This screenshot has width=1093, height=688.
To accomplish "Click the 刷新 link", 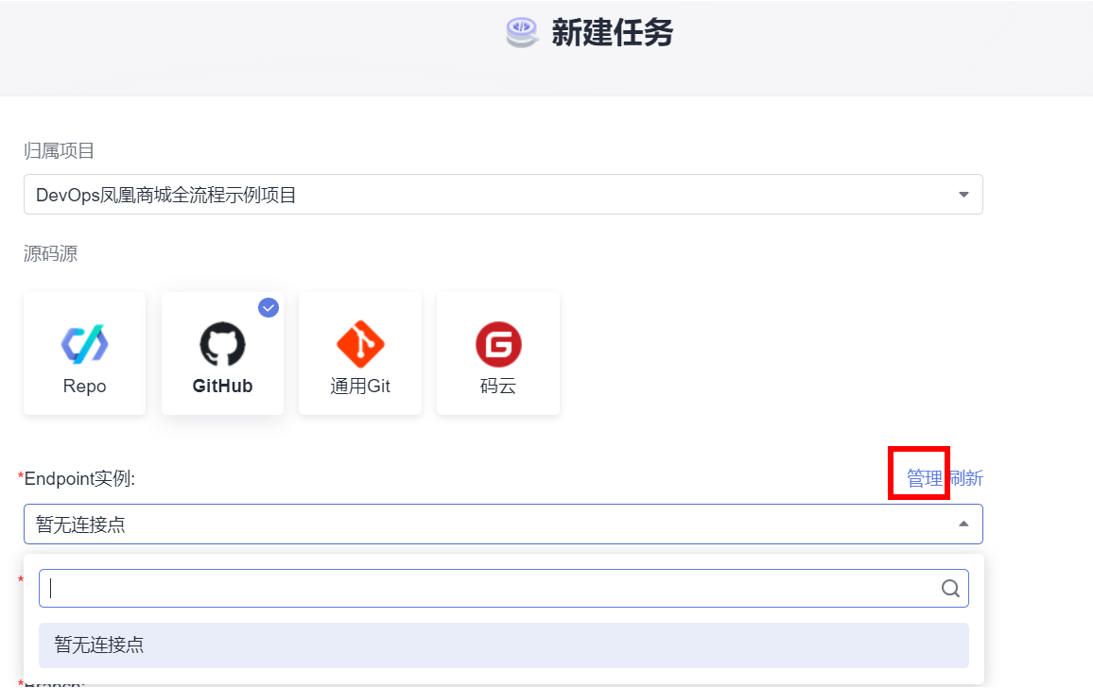I will tap(966, 478).
